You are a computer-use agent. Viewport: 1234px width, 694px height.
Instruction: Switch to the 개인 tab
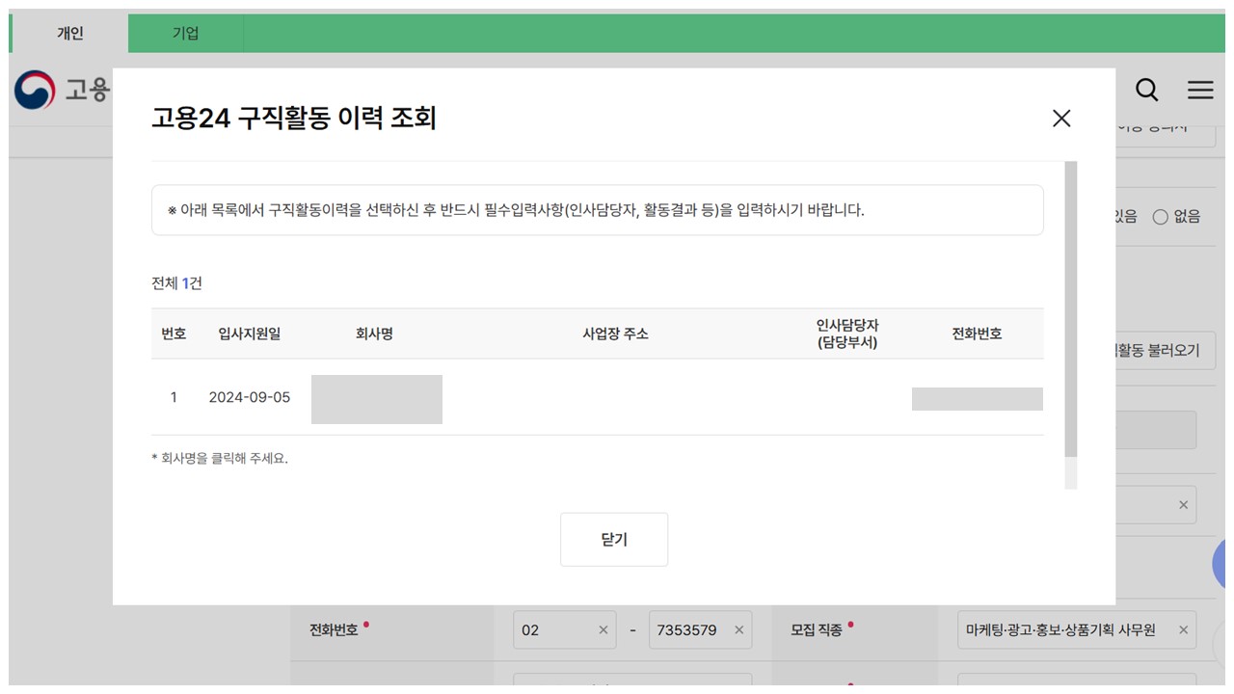[70, 33]
